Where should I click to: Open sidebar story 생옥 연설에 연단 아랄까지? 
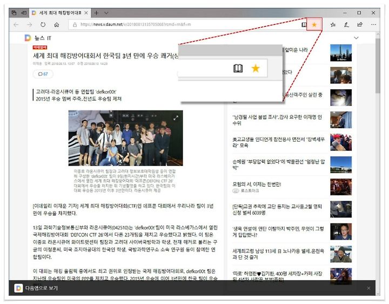[278, 232]
